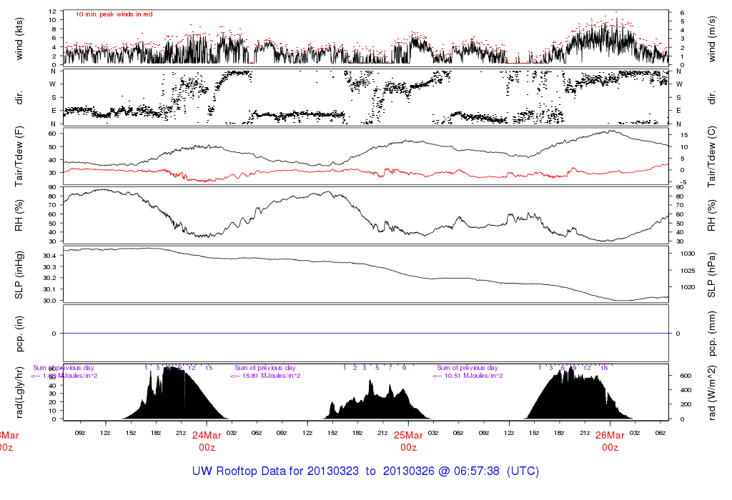Click the 'Tair/Tdew (C)' axis label
Viewport: 732px width, 500px height.
point(711,156)
